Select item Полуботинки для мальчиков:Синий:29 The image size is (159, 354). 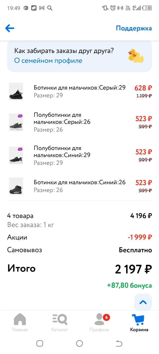62,151
